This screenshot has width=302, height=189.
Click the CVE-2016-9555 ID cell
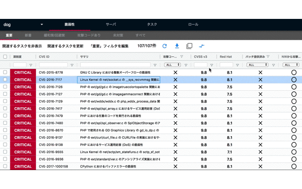coord(51,152)
